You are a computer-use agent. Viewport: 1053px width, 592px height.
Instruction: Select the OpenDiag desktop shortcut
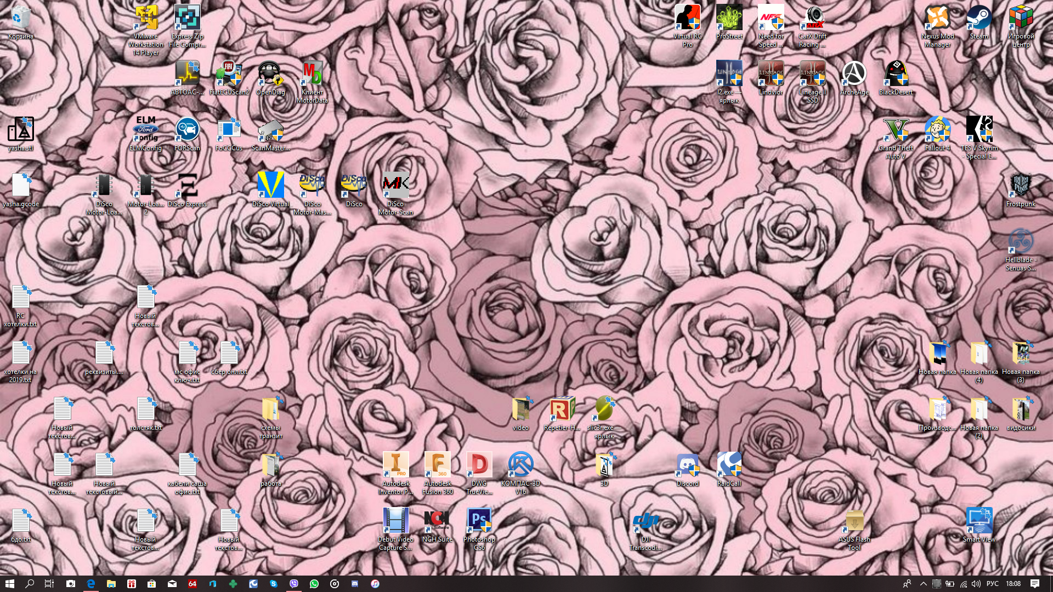point(270,75)
